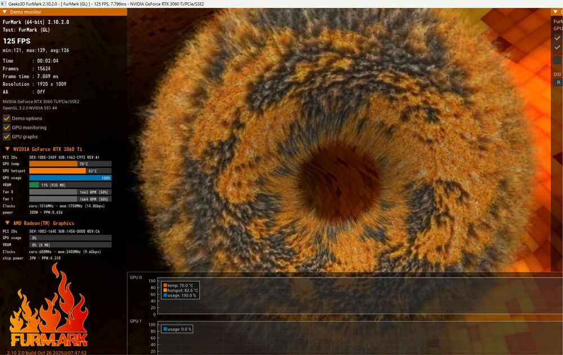This screenshot has width=563, height=355.
Task: Collapse the NVIDIA GeForce RTX 3060 Ti section
Action: pos(7,149)
